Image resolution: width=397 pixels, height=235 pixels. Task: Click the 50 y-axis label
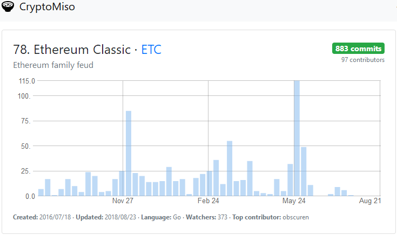click(x=30, y=146)
